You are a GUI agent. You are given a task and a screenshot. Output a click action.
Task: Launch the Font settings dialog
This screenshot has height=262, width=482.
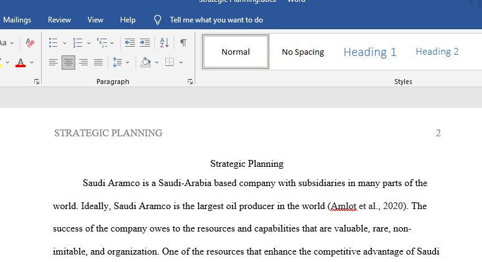(x=37, y=82)
